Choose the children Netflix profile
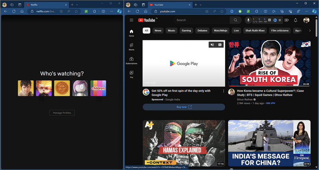 tap(98, 88)
